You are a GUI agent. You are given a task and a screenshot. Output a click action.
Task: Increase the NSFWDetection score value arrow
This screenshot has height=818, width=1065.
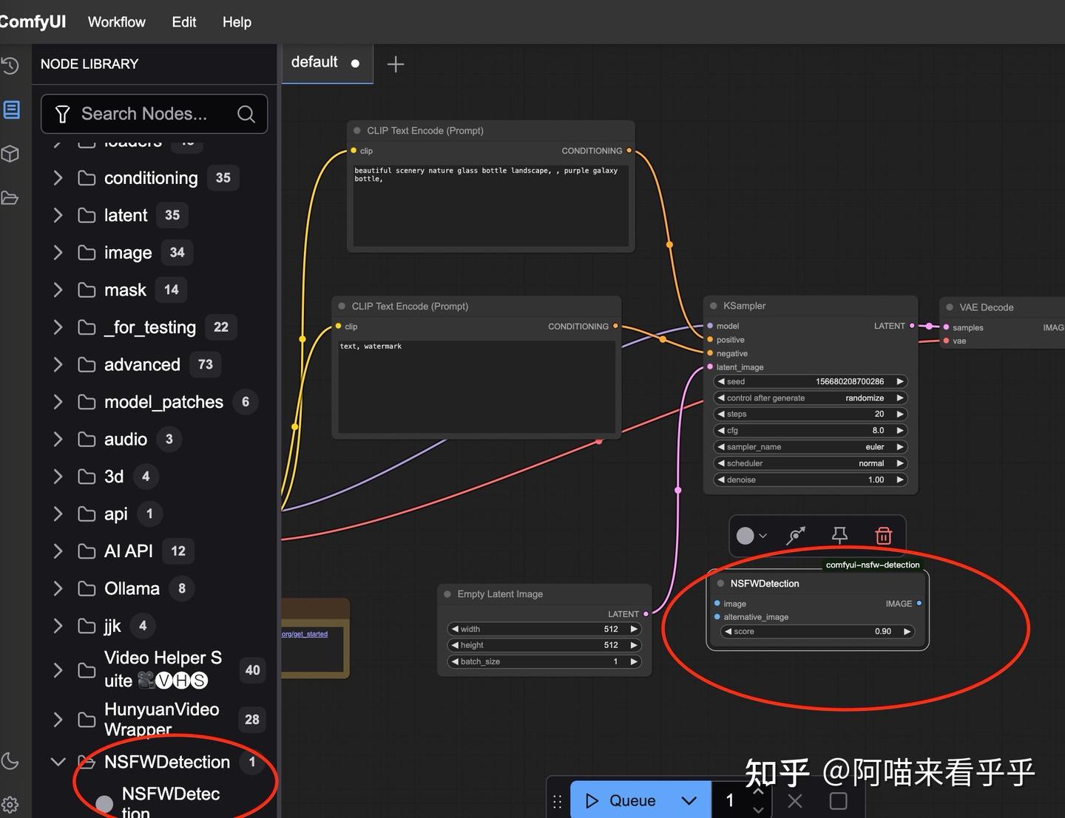pos(907,632)
